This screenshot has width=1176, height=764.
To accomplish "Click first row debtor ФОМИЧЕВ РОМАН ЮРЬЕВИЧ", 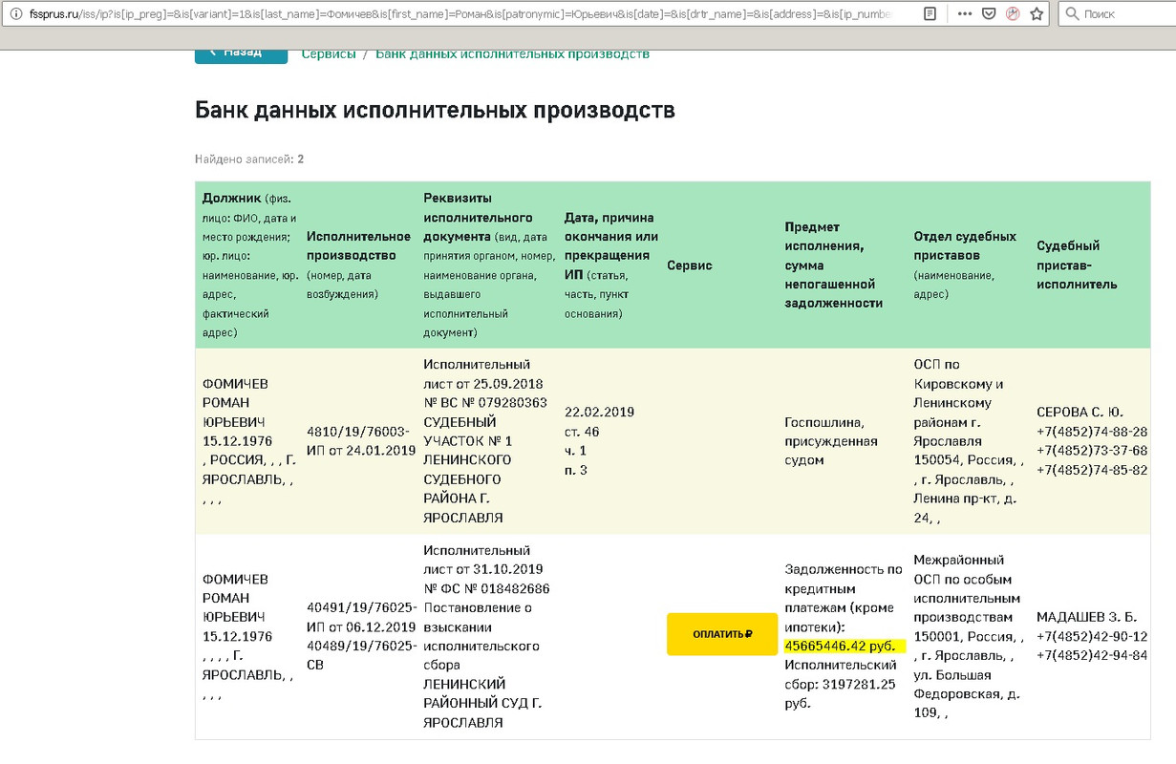I will (237, 403).
